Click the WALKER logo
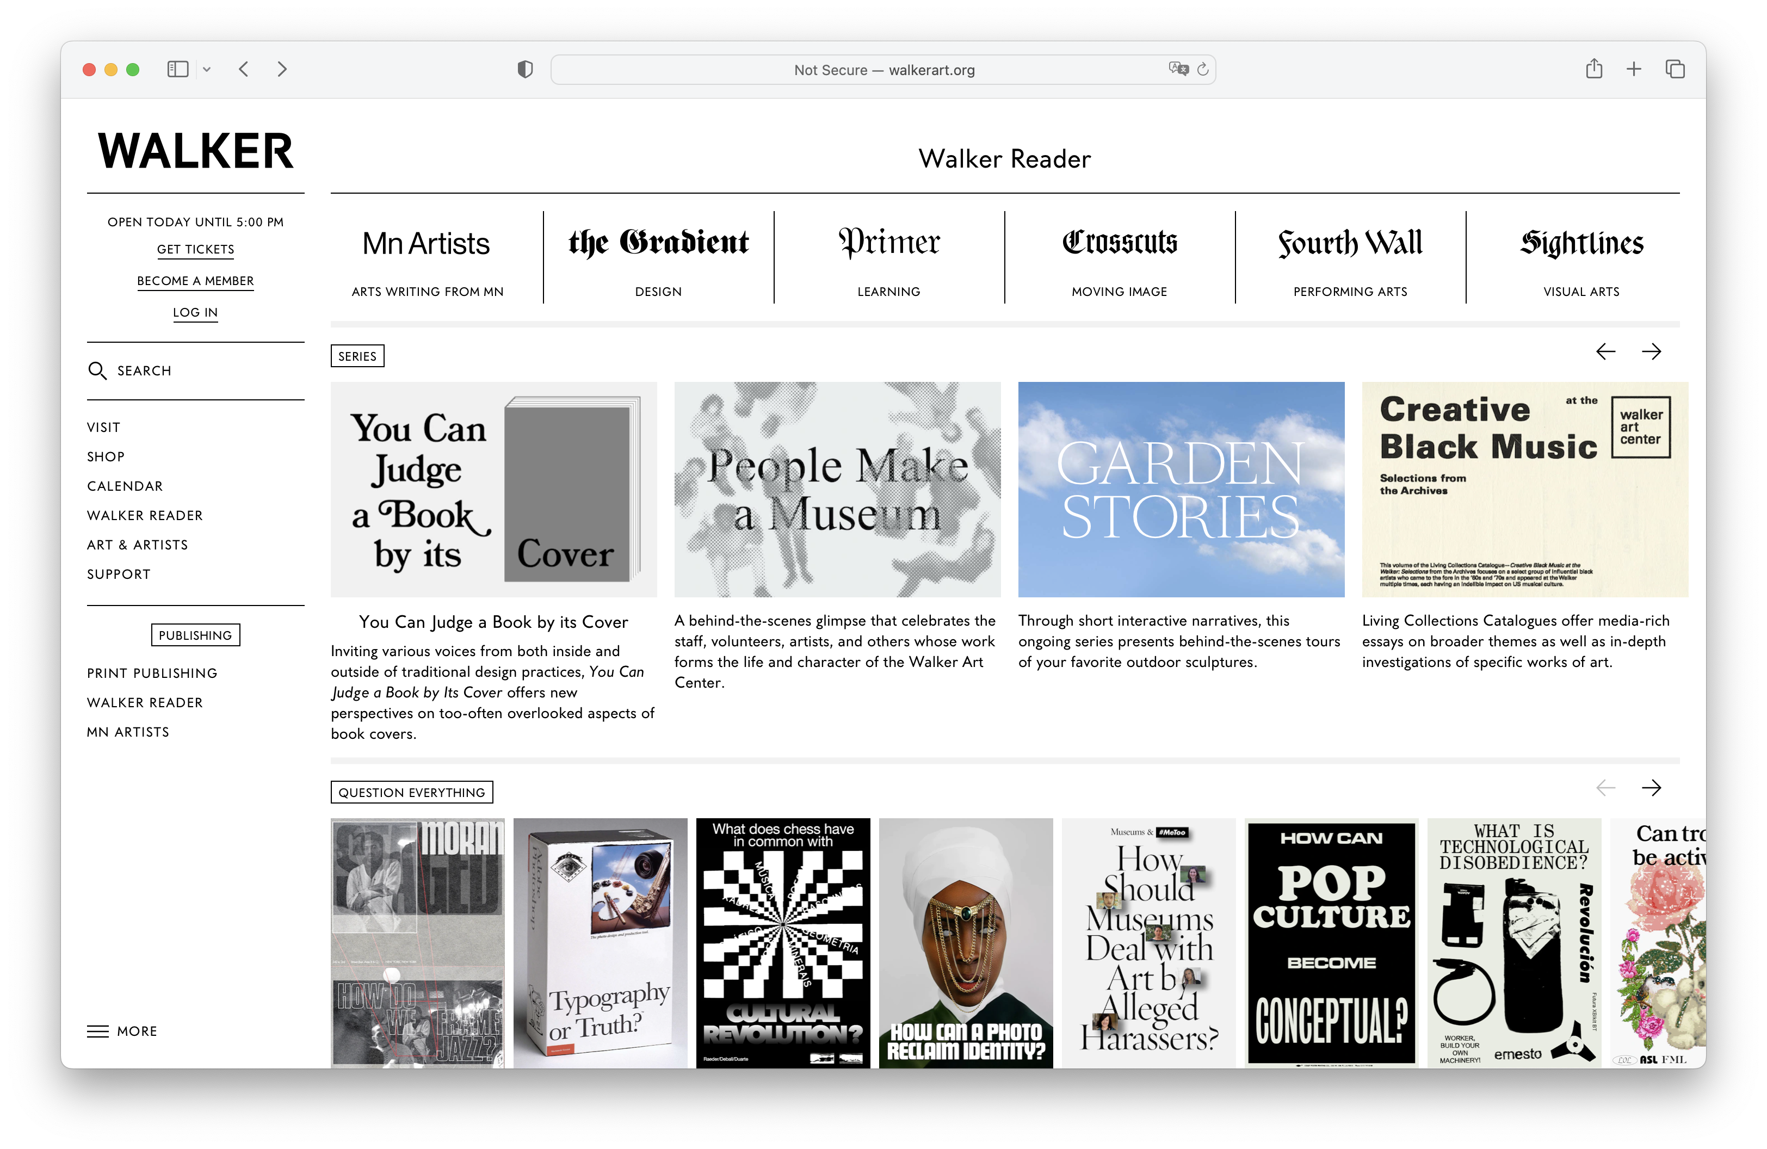Image resolution: width=1767 pixels, height=1149 pixels. [196, 151]
